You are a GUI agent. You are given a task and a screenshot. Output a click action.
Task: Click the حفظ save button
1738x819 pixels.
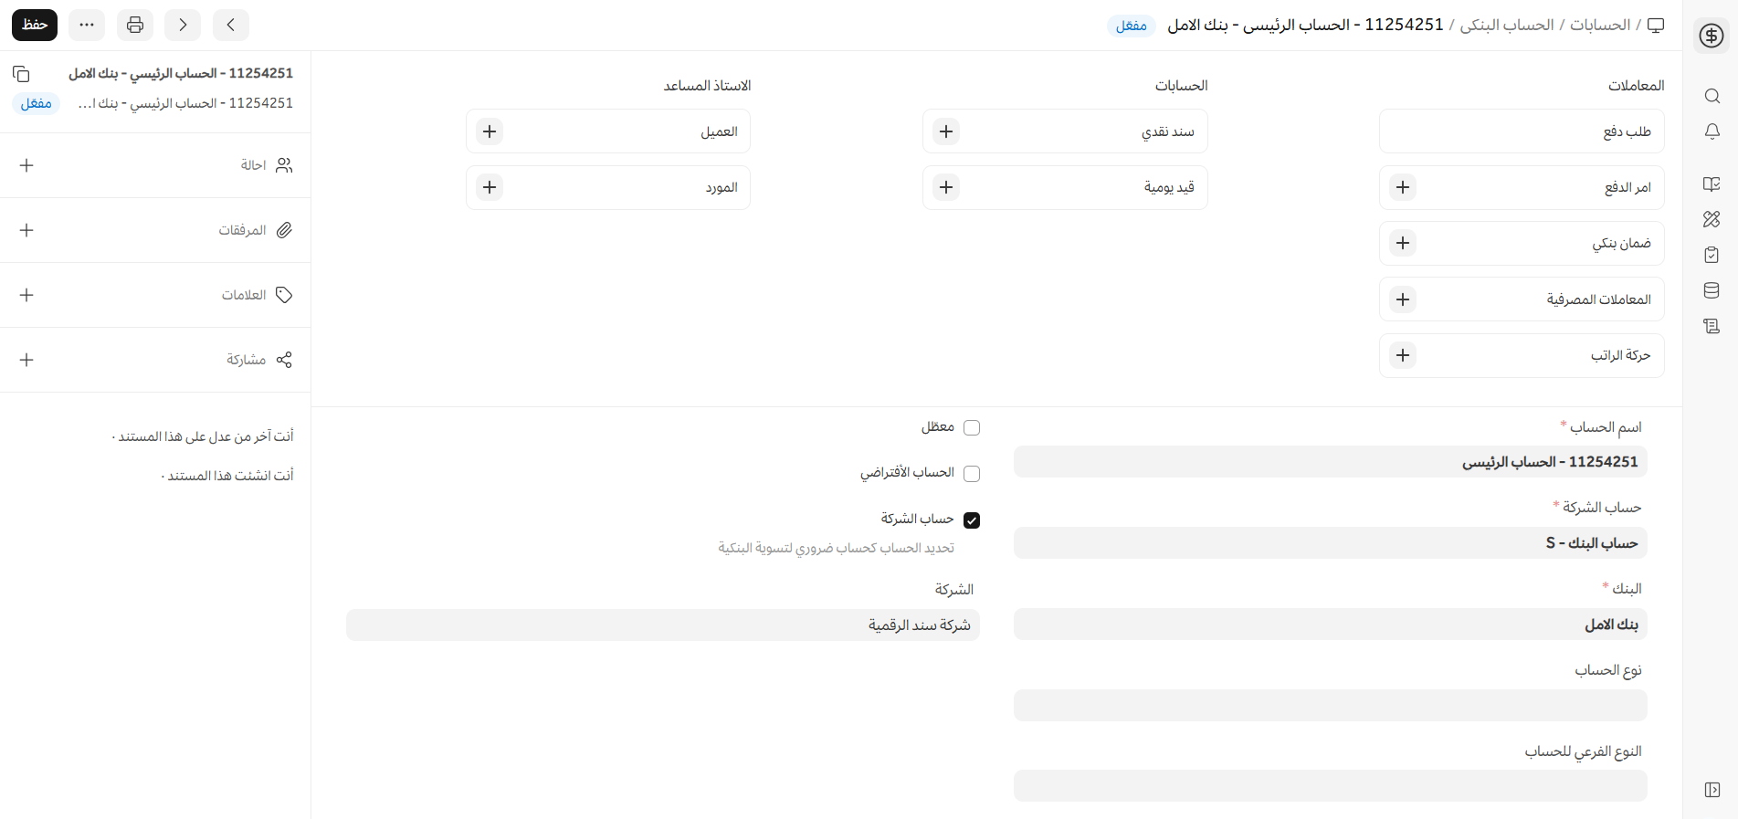35,25
